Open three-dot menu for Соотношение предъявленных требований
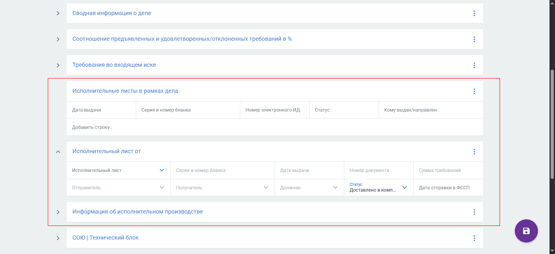Viewport: 555px width, 254px height. click(x=474, y=39)
